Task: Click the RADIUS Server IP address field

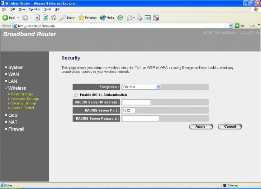Action: tap(136, 102)
